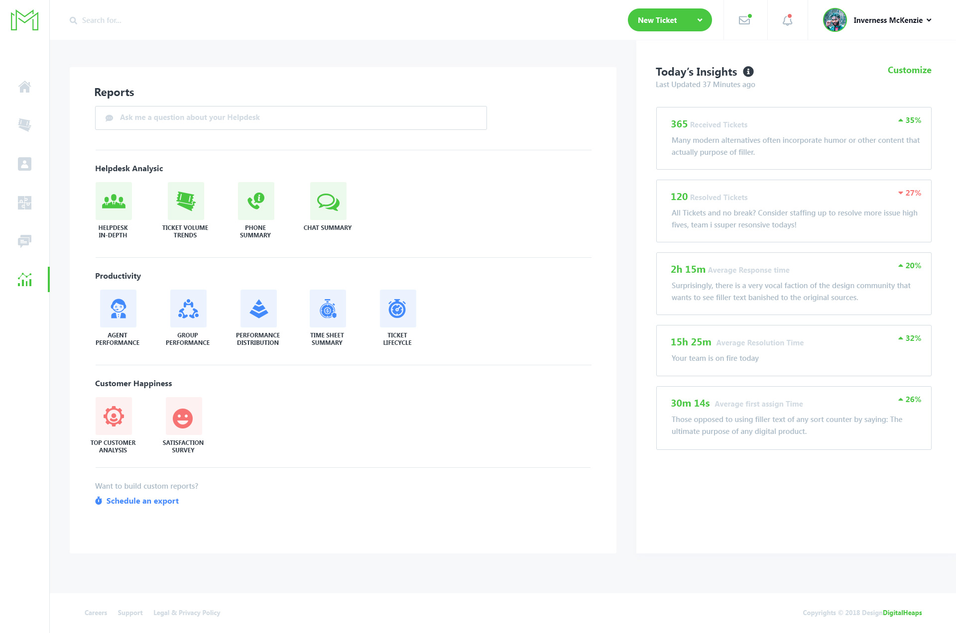This screenshot has height=633, width=956.
Task: Open the Chat section in the sidebar
Action: pyautogui.click(x=24, y=241)
